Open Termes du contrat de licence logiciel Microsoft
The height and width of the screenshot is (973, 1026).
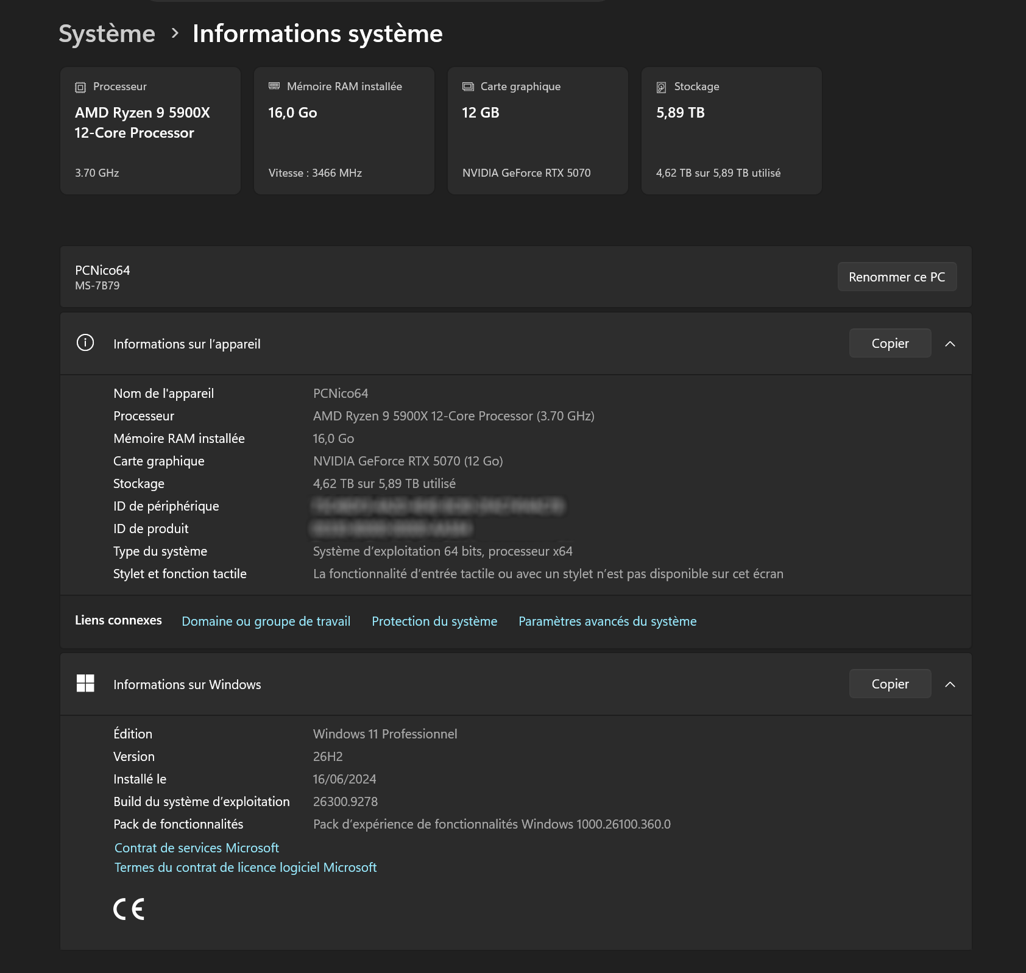click(x=245, y=867)
